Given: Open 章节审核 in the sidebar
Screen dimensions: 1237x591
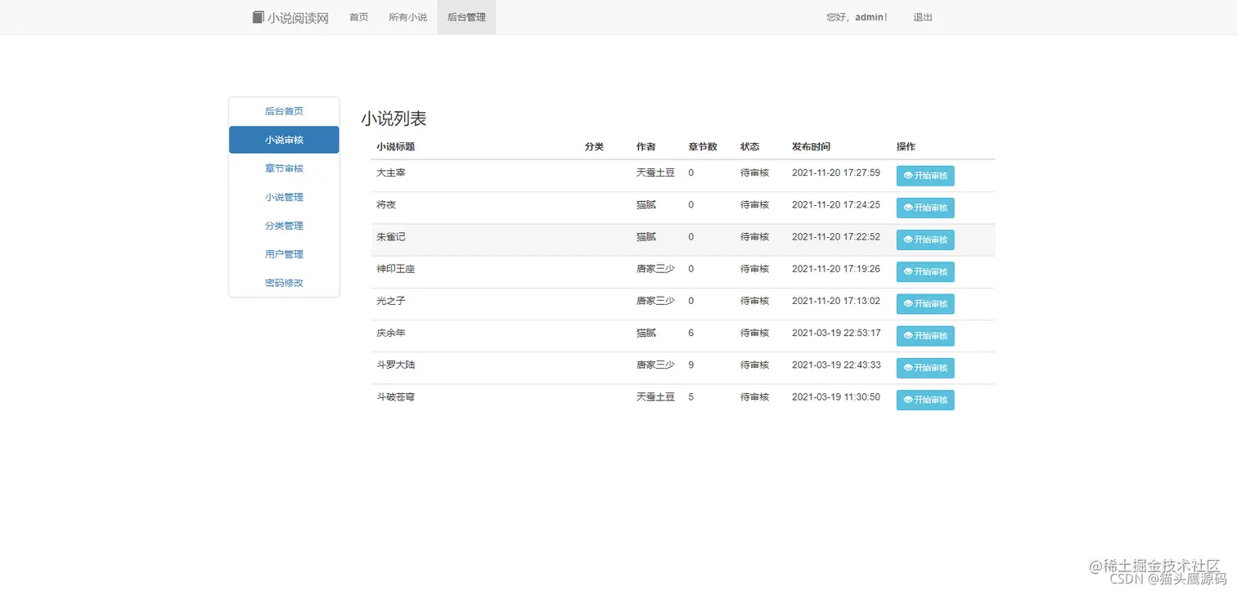Looking at the screenshot, I should pyautogui.click(x=284, y=168).
